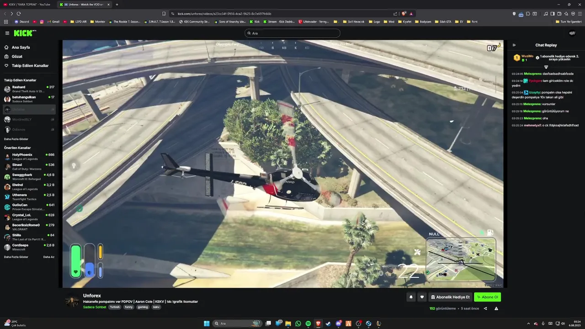Open the Uthenera recommended channel
The image size is (585, 329).
coord(29,196)
